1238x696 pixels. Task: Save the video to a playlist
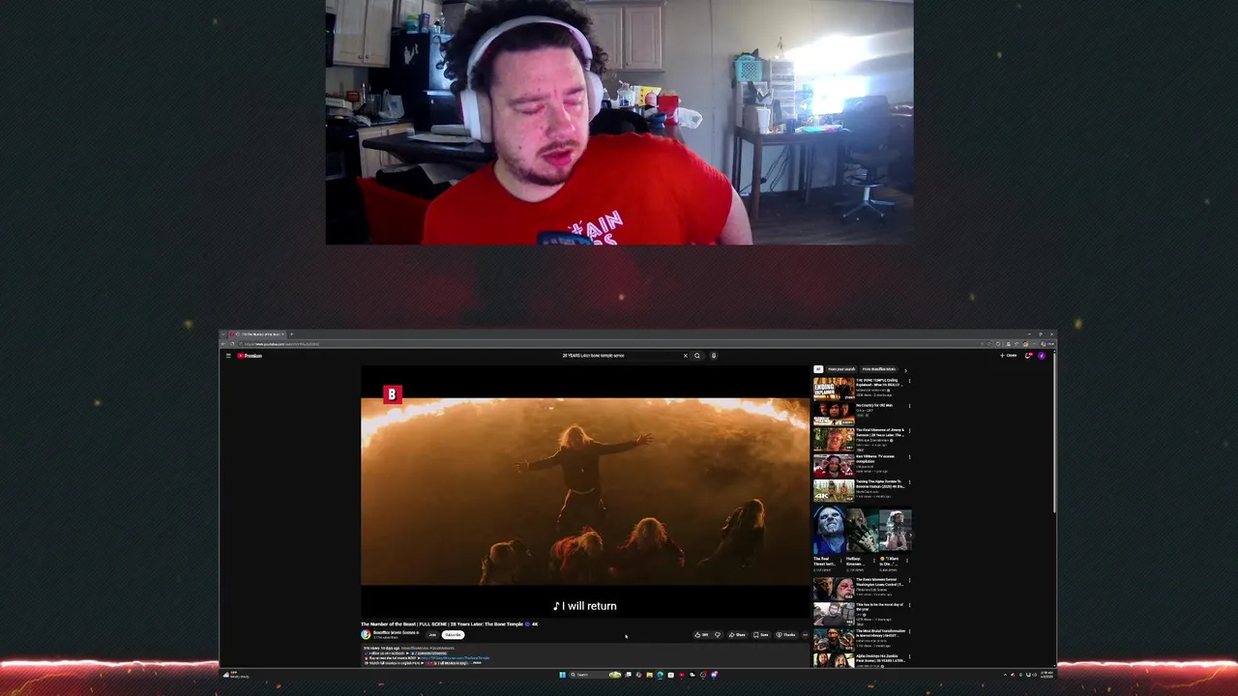(761, 635)
